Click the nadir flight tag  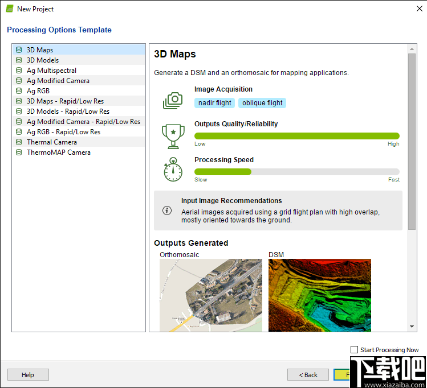click(x=214, y=103)
